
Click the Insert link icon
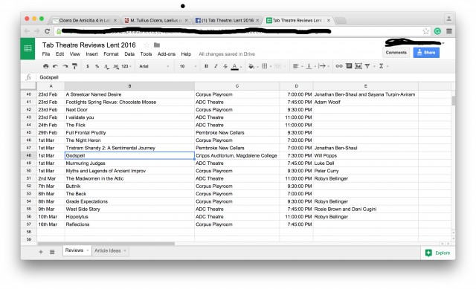pos(339,66)
